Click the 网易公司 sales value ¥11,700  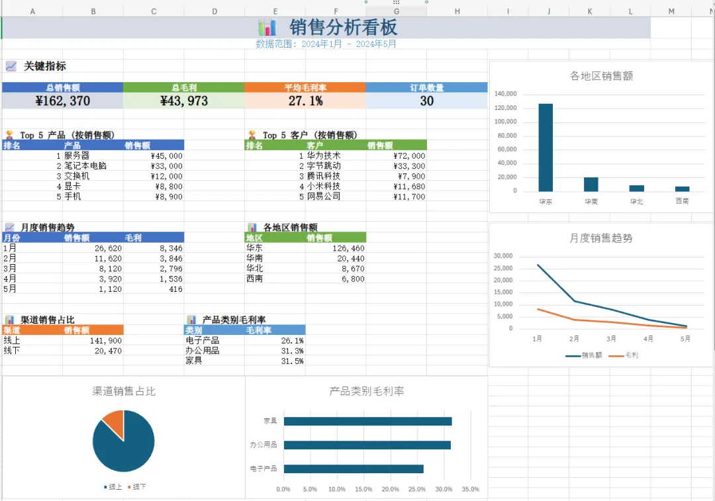(x=397, y=197)
